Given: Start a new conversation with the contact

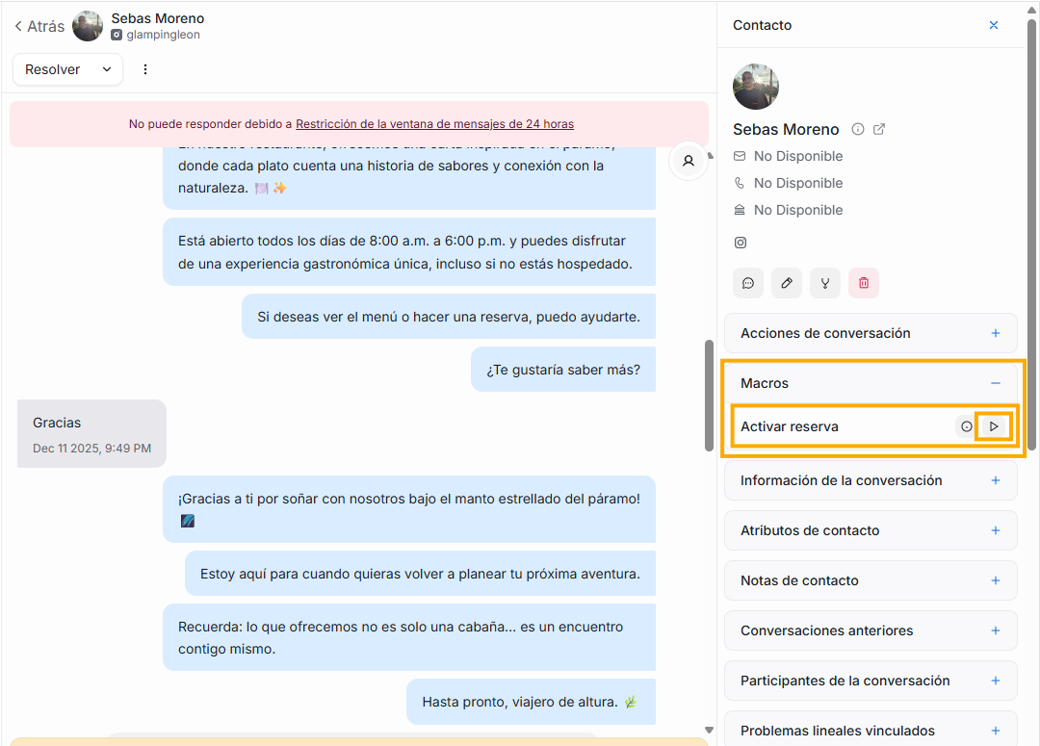Looking at the screenshot, I should click(748, 283).
